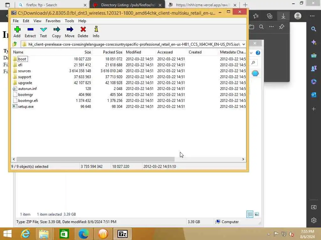Select the boot folder

[22, 59]
